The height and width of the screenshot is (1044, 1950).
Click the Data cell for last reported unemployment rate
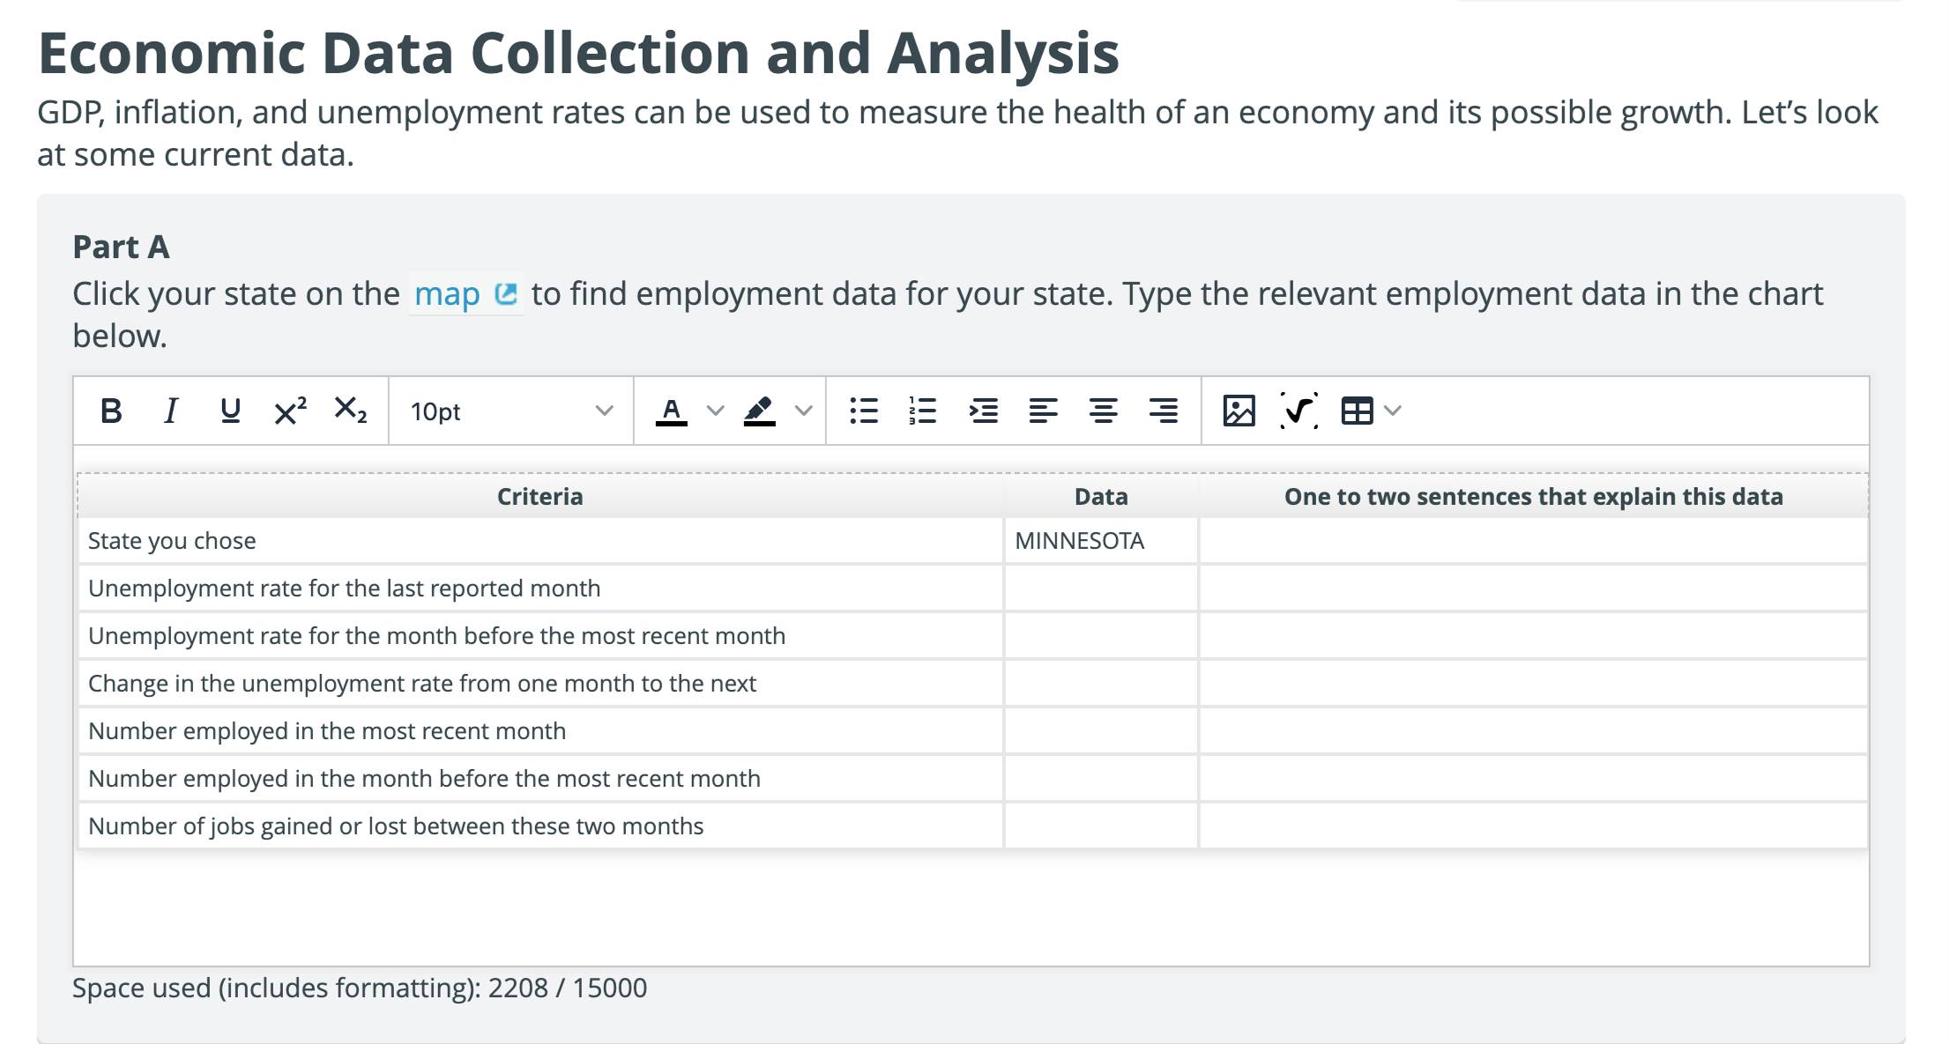1100,589
